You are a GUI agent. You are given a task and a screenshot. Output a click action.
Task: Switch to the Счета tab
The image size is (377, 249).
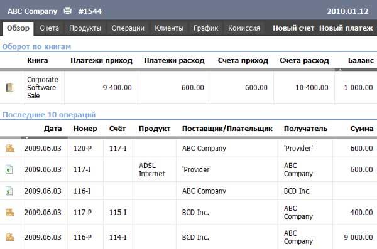(49, 28)
